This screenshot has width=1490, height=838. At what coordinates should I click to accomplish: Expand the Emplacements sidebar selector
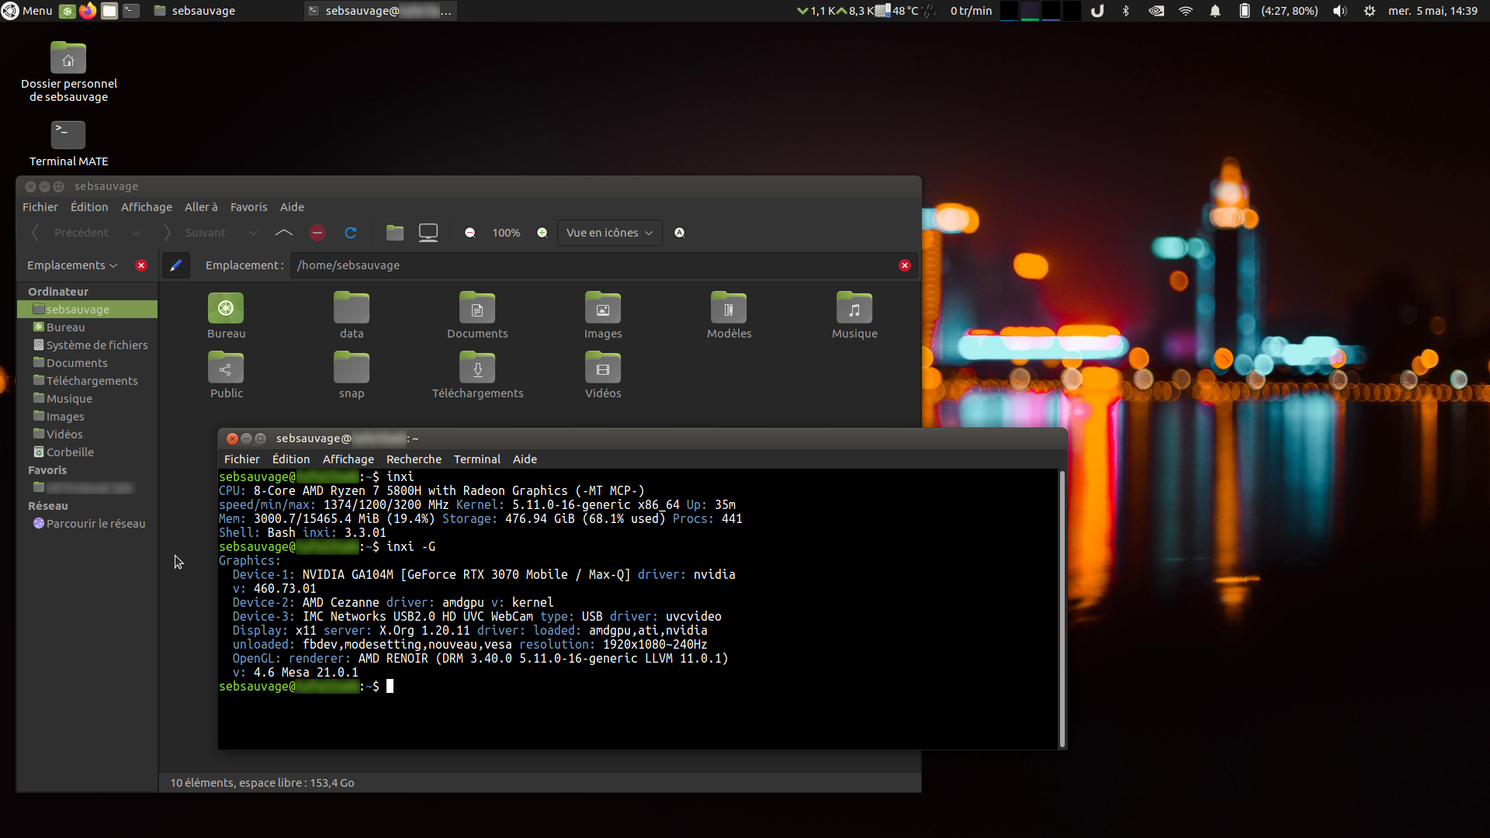click(x=72, y=265)
